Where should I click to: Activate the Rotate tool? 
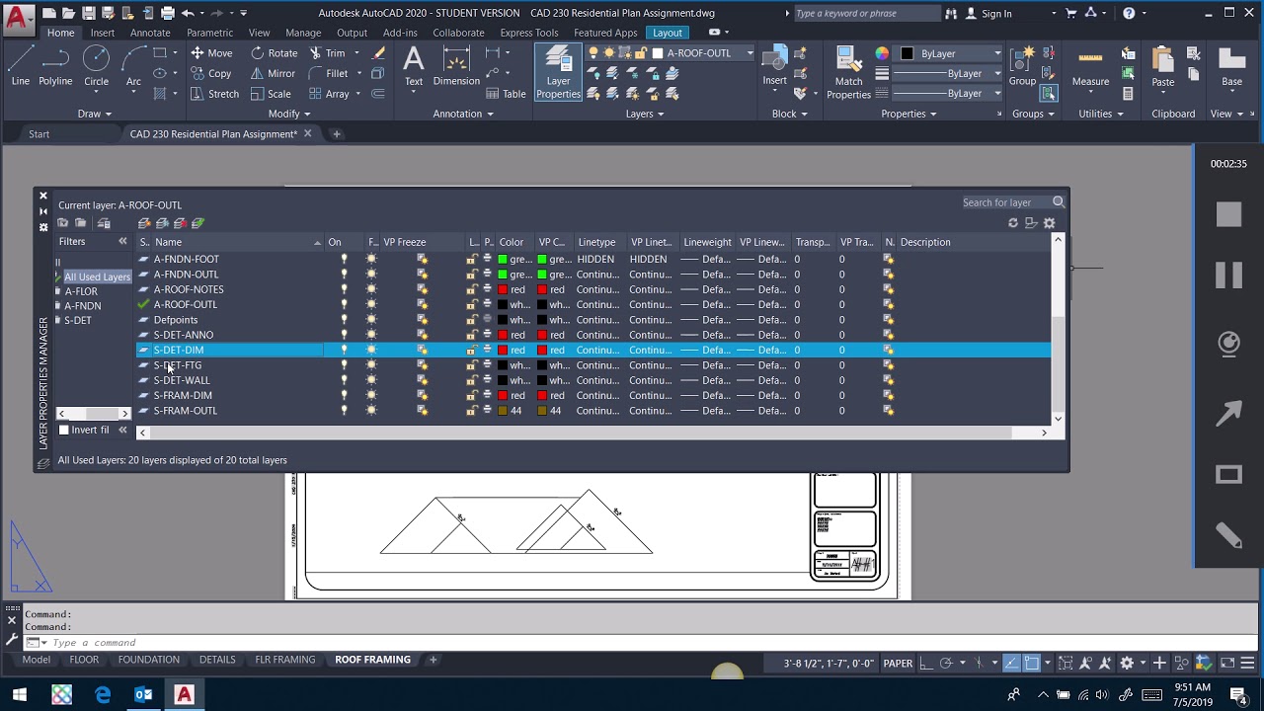pos(275,53)
